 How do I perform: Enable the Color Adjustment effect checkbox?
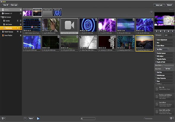point(156,40)
